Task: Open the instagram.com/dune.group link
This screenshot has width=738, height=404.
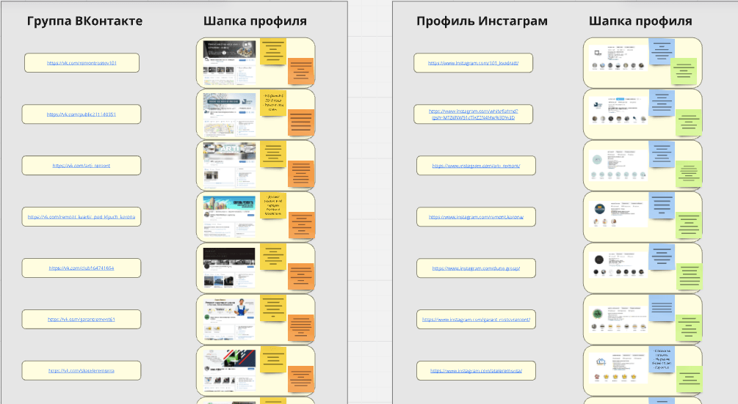Action: point(476,268)
